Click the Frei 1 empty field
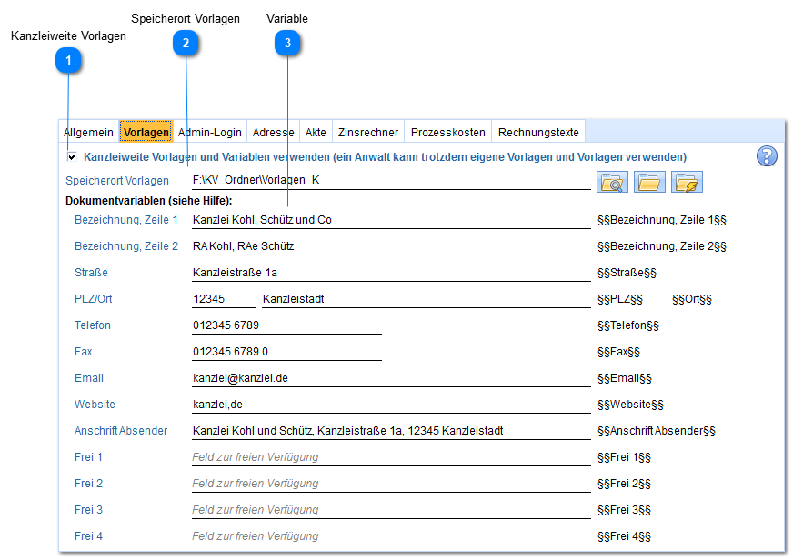 tap(391, 457)
